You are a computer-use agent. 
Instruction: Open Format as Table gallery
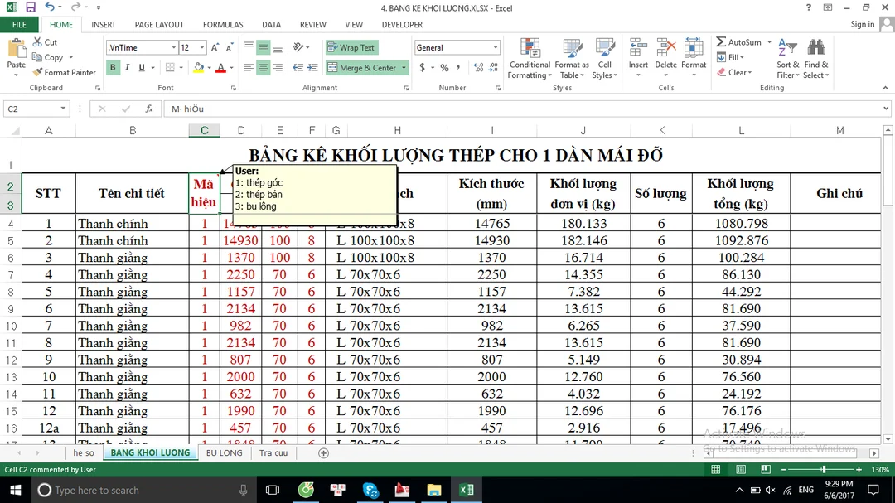click(571, 58)
